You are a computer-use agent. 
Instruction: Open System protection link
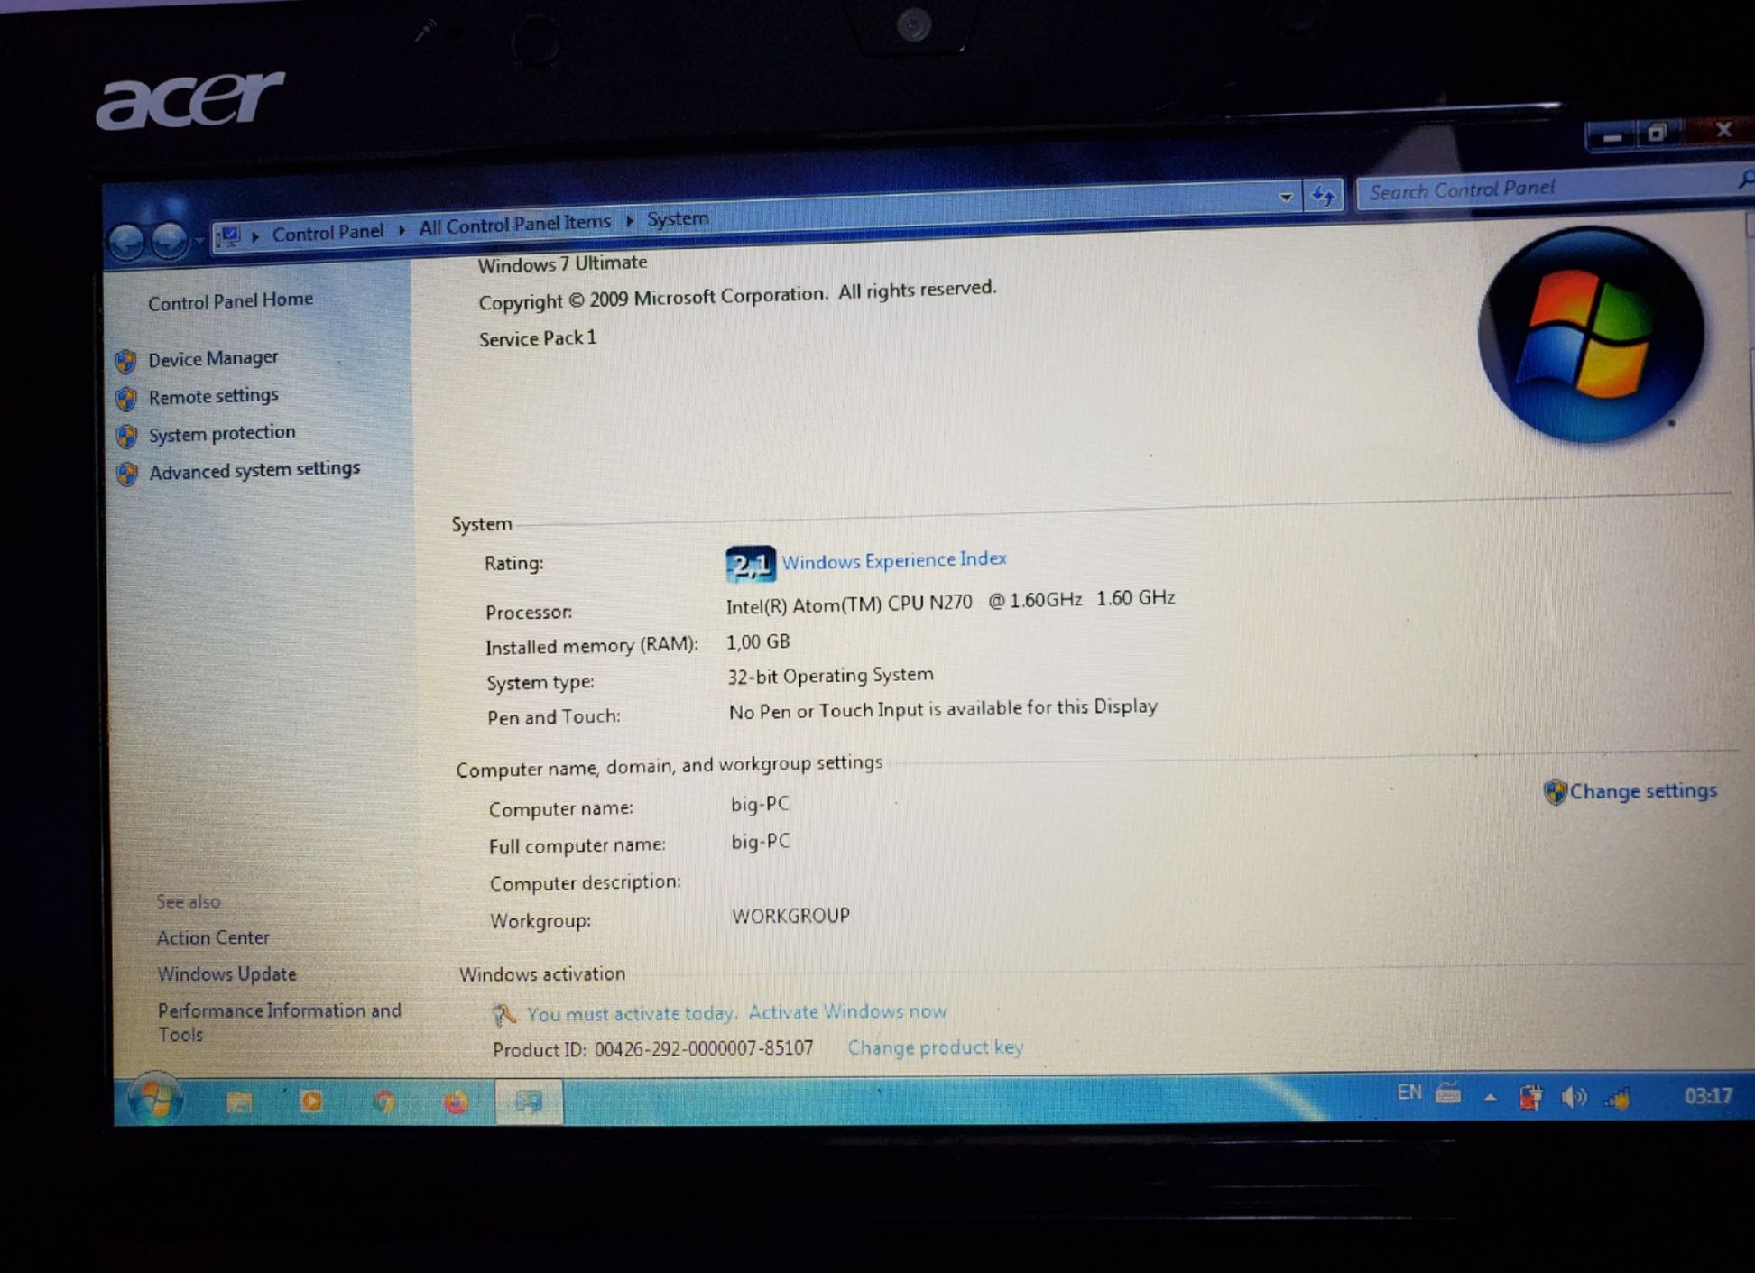[x=222, y=434]
